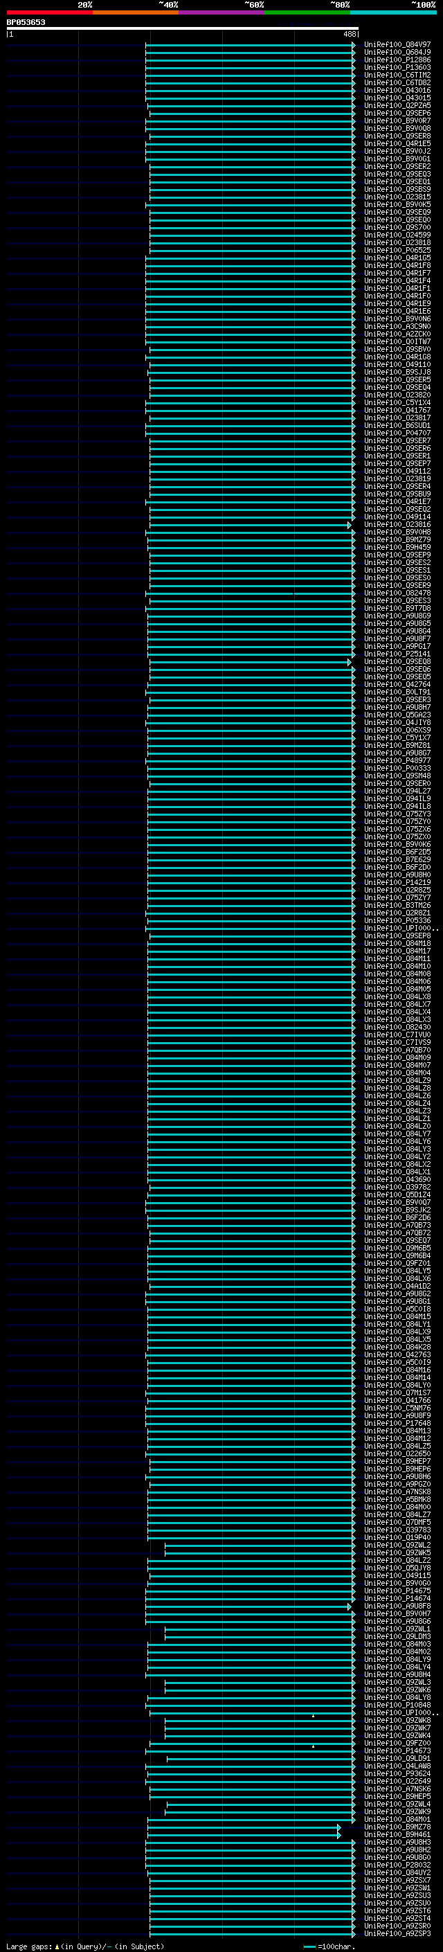Select hit UniRef100_A9ZSU3
This screenshot has width=443, height=1952.
pos(397,1895)
